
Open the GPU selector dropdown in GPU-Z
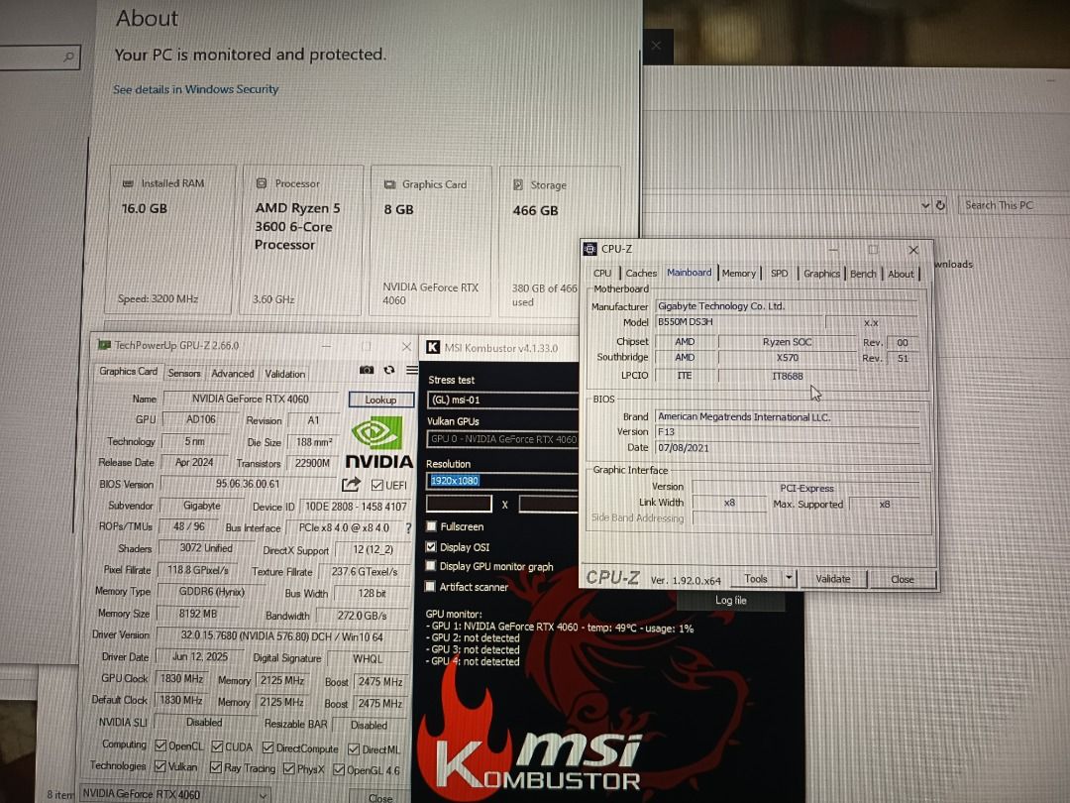(x=174, y=794)
